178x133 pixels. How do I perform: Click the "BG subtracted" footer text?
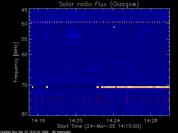click(61, 132)
